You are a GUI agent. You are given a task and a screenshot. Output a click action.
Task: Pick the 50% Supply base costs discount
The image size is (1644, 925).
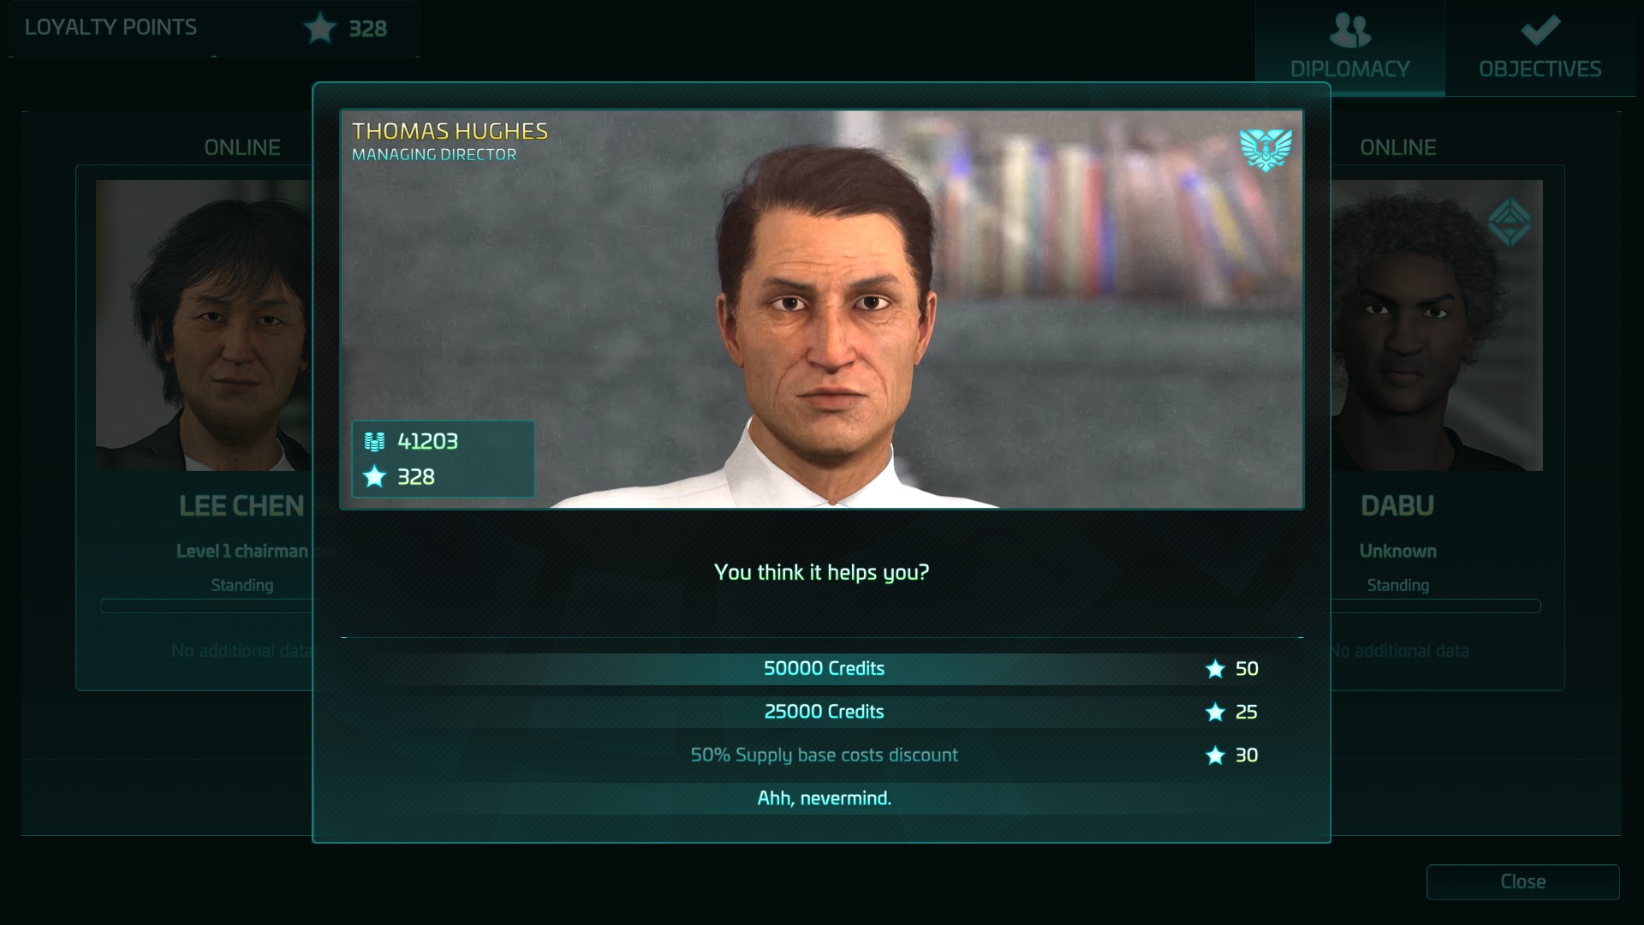pyautogui.click(x=822, y=755)
